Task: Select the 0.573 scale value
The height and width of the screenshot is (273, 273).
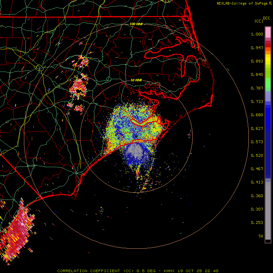Action: click(x=257, y=142)
